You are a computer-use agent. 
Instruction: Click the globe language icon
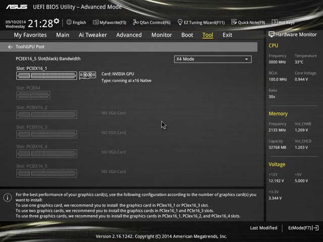coord(69,22)
